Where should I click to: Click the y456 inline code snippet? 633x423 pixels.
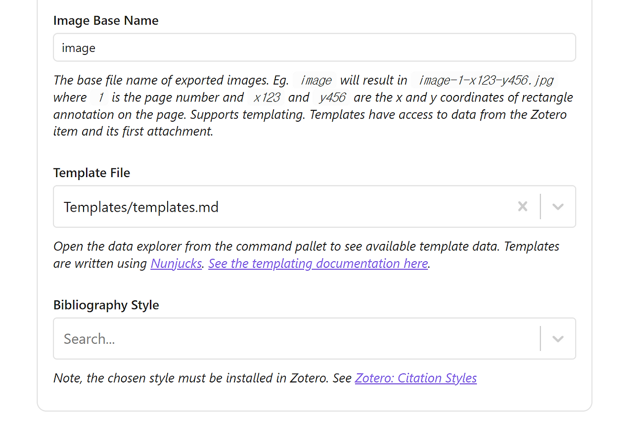tap(332, 97)
